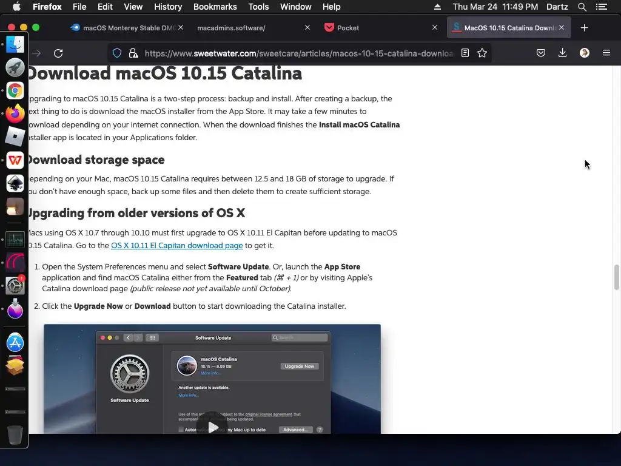This screenshot has height=466, width=621.
Task: Open the Apple menu
Action: 16,7
